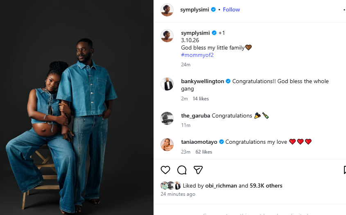Click bankywellington's avatar
Image resolution: width=346 pixels, height=215 pixels.
tap(167, 84)
